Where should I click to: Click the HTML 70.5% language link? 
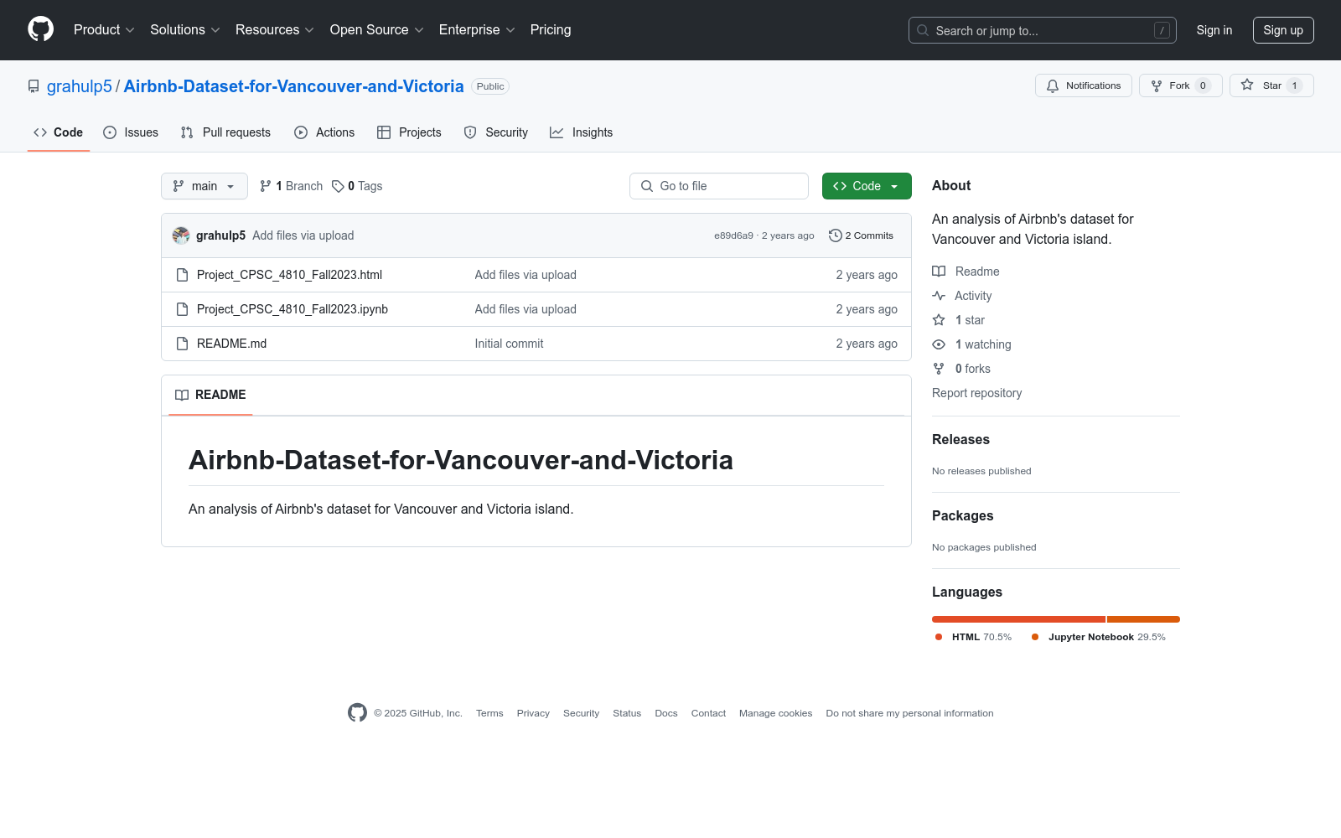pyautogui.click(x=973, y=637)
